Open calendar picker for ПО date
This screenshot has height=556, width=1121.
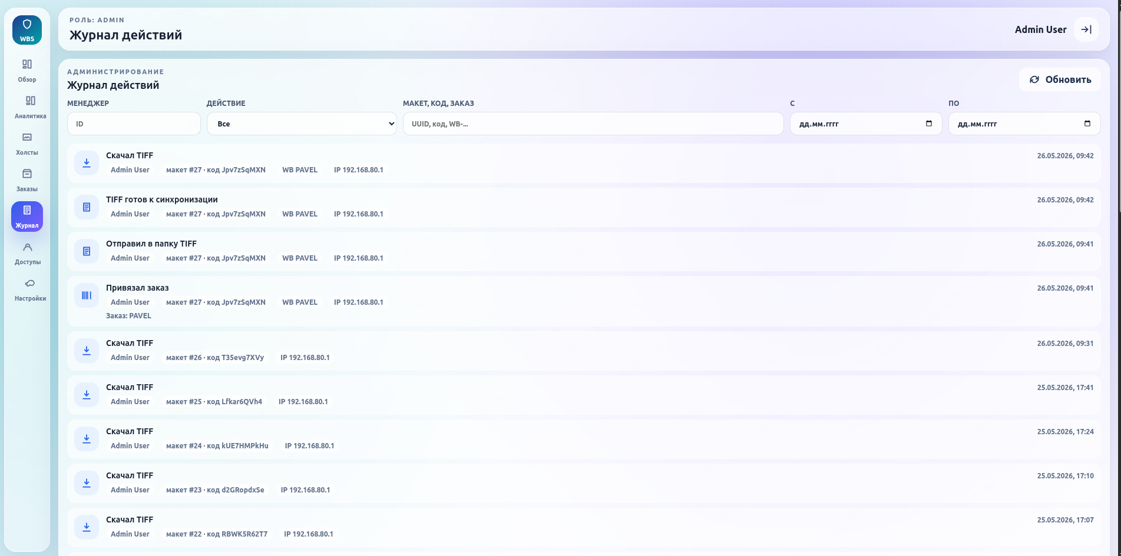pyautogui.click(x=1087, y=124)
